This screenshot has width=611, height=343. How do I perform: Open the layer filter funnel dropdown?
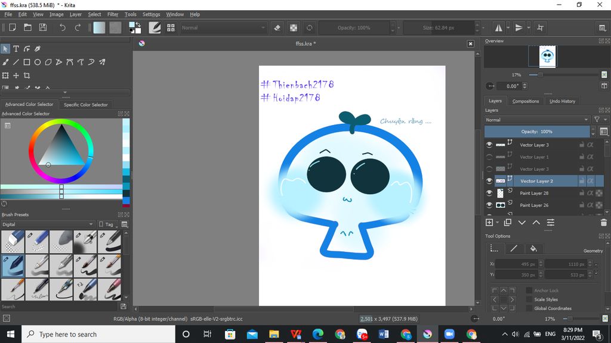point(599,120)
